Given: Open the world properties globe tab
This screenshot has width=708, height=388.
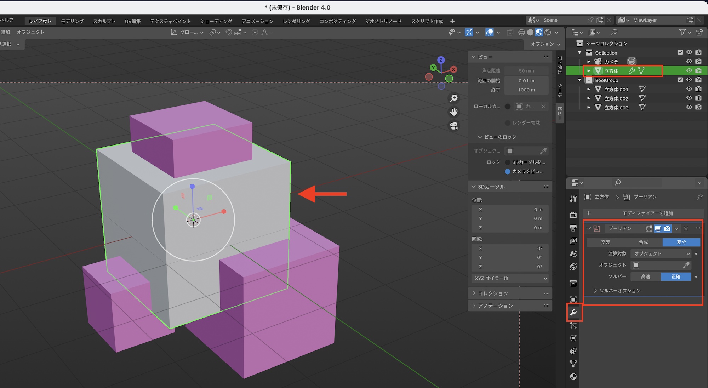Looking at the screenshot, I should click(573, 267).
